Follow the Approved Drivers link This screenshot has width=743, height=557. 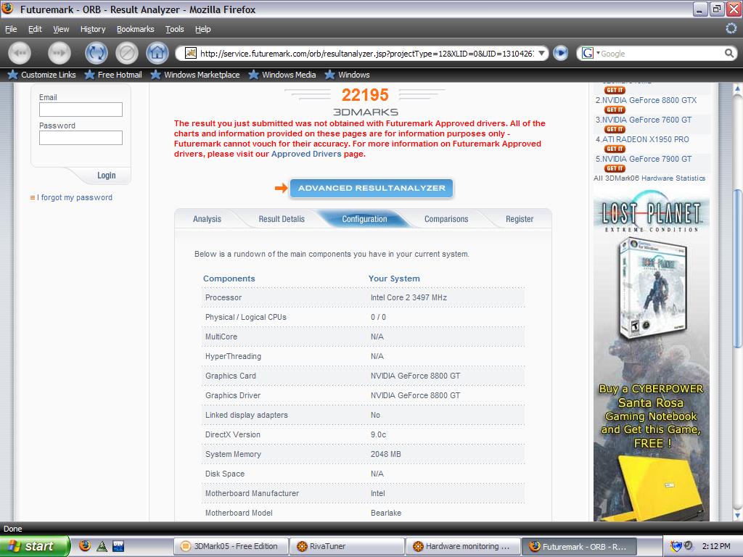pyautogui.click(x=306, y=154)
